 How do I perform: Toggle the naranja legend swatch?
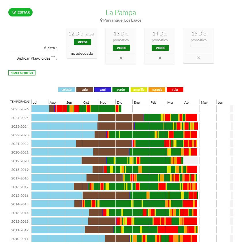pyautogui.click(x=157, y=90)
